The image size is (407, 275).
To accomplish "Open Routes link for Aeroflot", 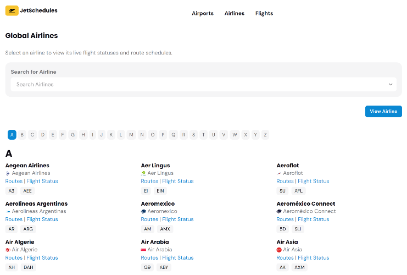I will pyautogui.click(x=285, y=181).
